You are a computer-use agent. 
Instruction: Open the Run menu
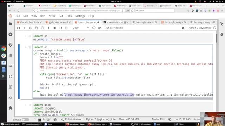point(43,16)
